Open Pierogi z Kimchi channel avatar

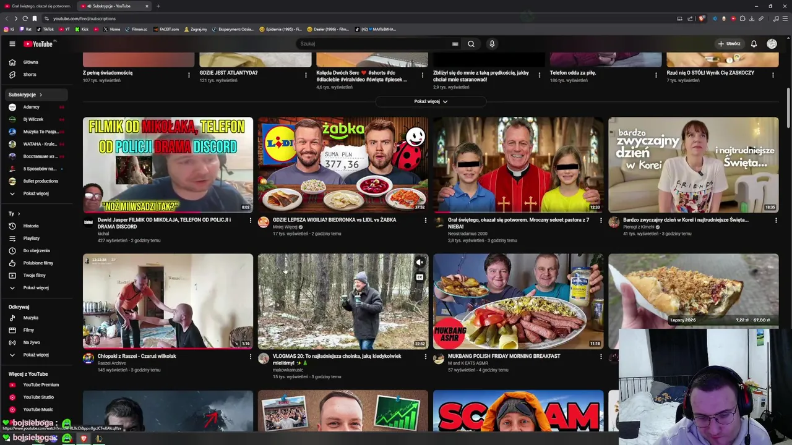[x=614, y=222]
